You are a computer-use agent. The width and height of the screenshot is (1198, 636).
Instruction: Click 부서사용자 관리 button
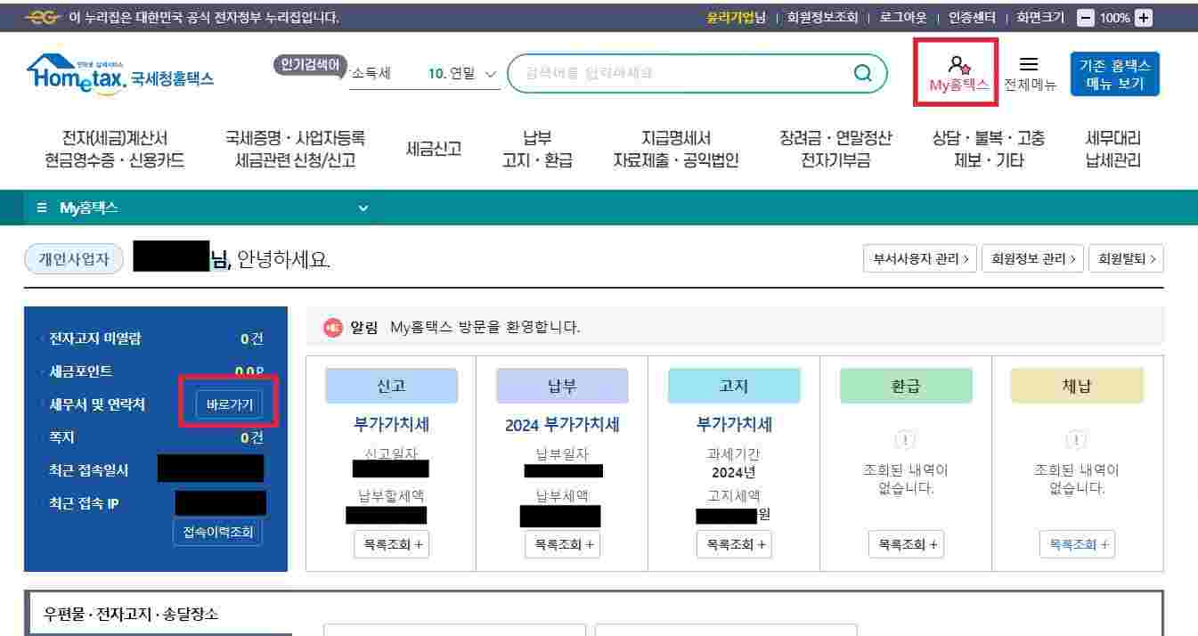920,258
